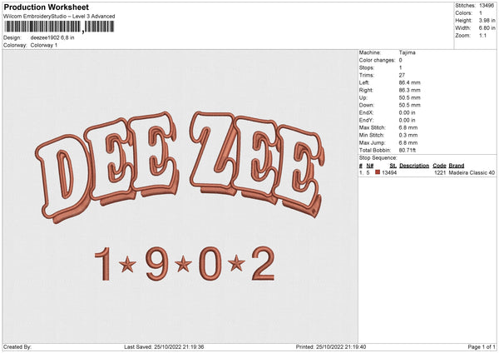499x353 pixels.
Task: Select the Trims value 27
Action: point(402,75)
